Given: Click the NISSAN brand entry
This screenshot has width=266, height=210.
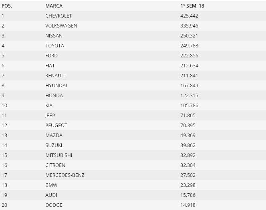Looking at the screenshot, I should click(x=54, y=36).
